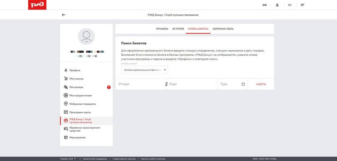The image size is (337, 161).
Task: Open Техническая поддержка footer link
Action: click(x=95, y=159)
